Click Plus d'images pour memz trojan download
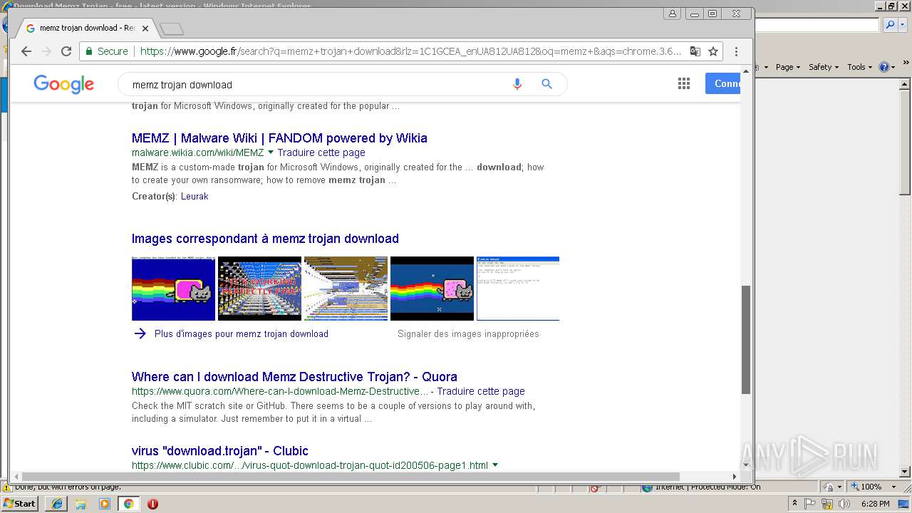Image resolution: width=912 pixels, height=513 pixels. [x=242, y=333]
